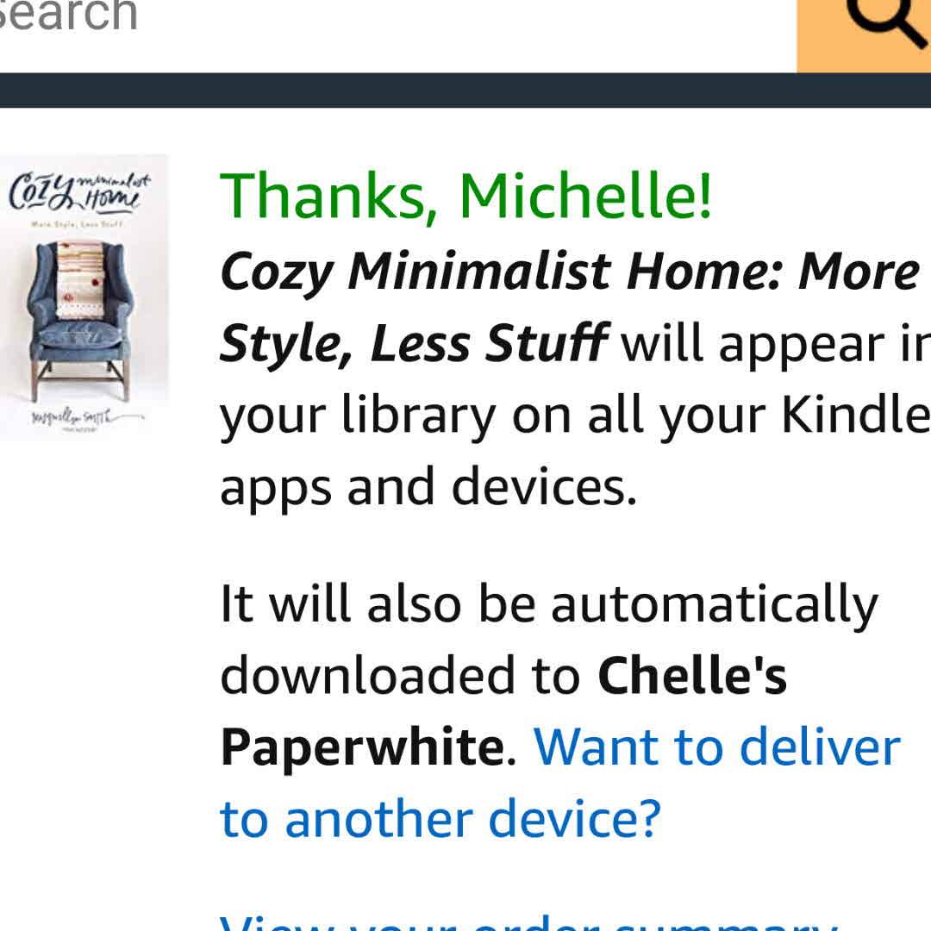Image resolution: width=931 pixels, height=931 pixels.
Task: Submit the search using the orange button
Action: [x=864, y=36]
